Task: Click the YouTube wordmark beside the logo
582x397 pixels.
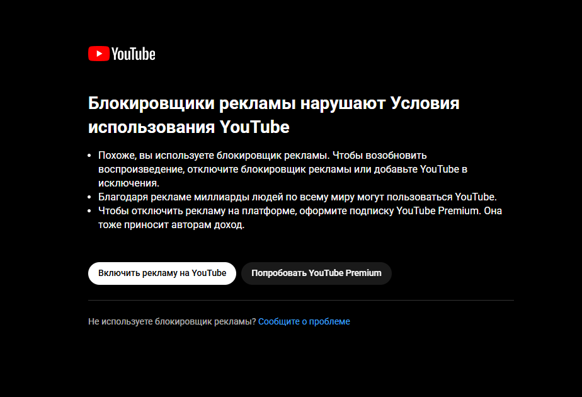Action: pos(134,54)
